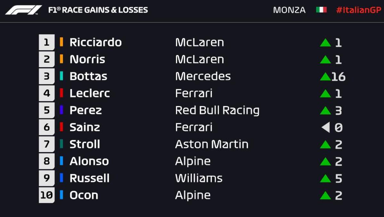Click the green up arrow for Ocon
The height and width of the screenshot is (217, 384).
pos(325,195)
